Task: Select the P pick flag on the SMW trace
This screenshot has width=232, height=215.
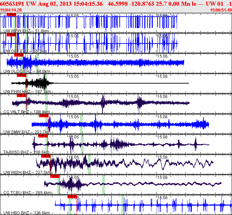Action: tap(44, 116)
